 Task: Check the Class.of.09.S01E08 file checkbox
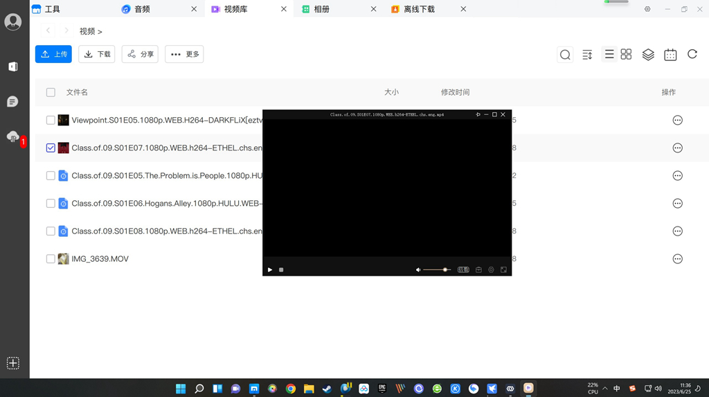coord(51,231)
